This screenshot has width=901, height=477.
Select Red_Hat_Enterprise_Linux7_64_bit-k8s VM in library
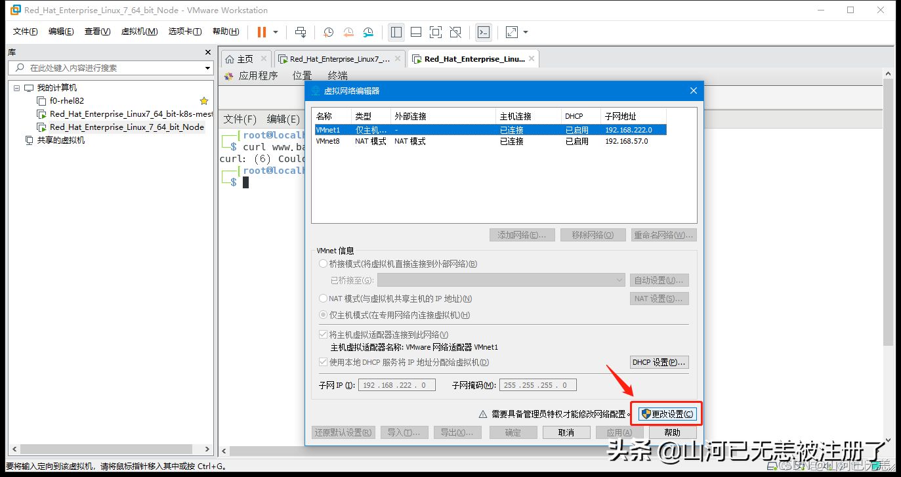(x=131, y=114)
